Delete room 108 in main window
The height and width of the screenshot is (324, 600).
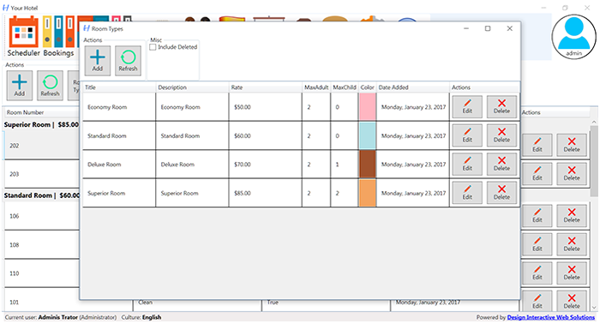pos(572,244)
